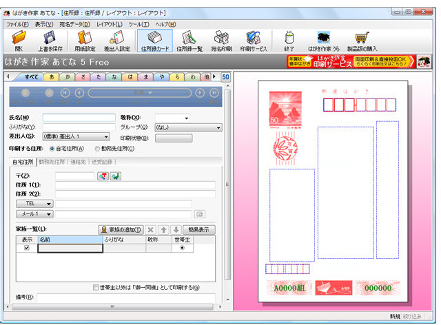Screen dimensions: 441x325
Task: Switch to the 連絡先 tab
Action: click(x=78, y=162)
